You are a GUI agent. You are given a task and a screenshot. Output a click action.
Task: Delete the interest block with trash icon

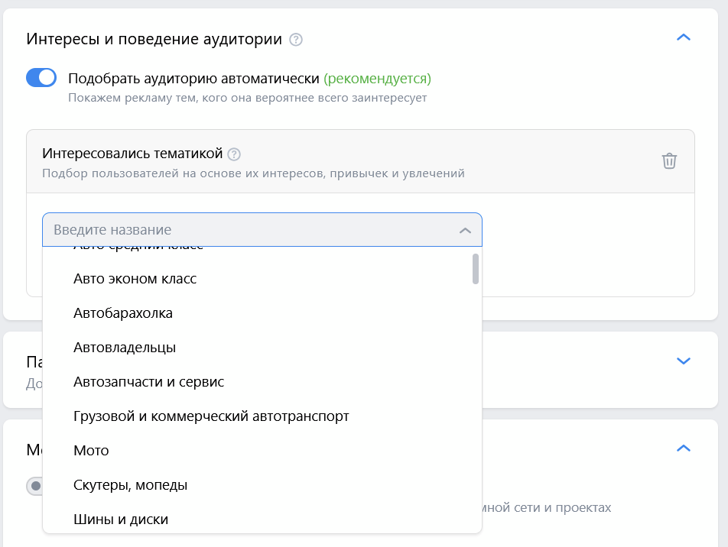[x=669, y=161]
